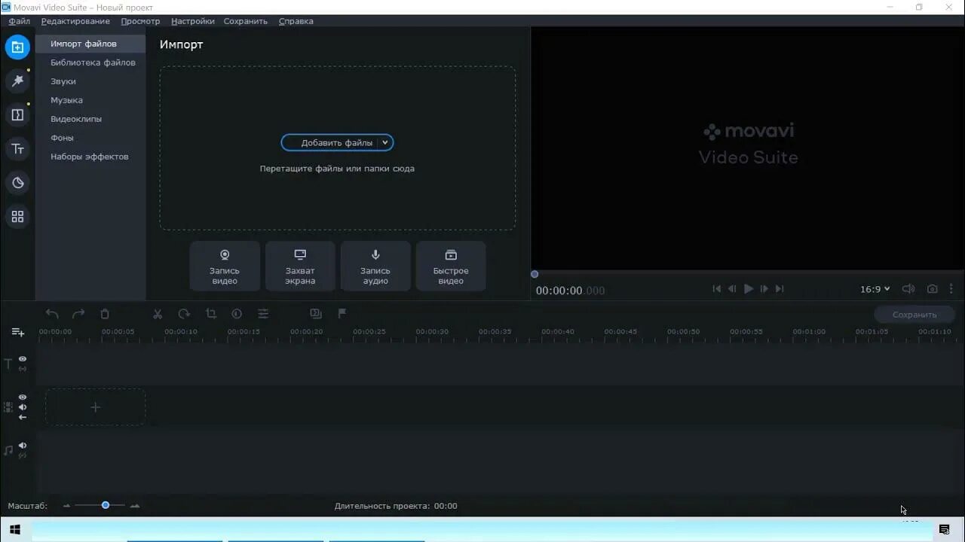The height and width of the screenshot is (542, 965).
Task: Select 'Звуки' in side list
Action: click(90, 81)
